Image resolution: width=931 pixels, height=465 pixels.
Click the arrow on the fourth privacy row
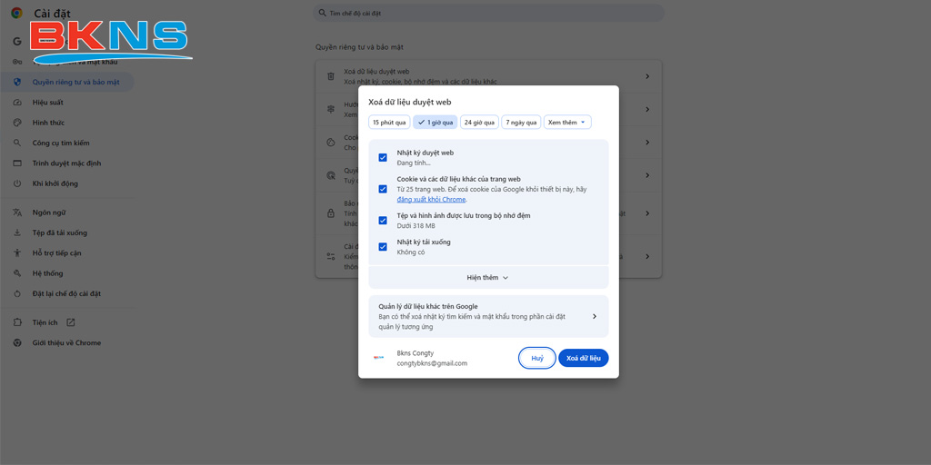point(647,175)
